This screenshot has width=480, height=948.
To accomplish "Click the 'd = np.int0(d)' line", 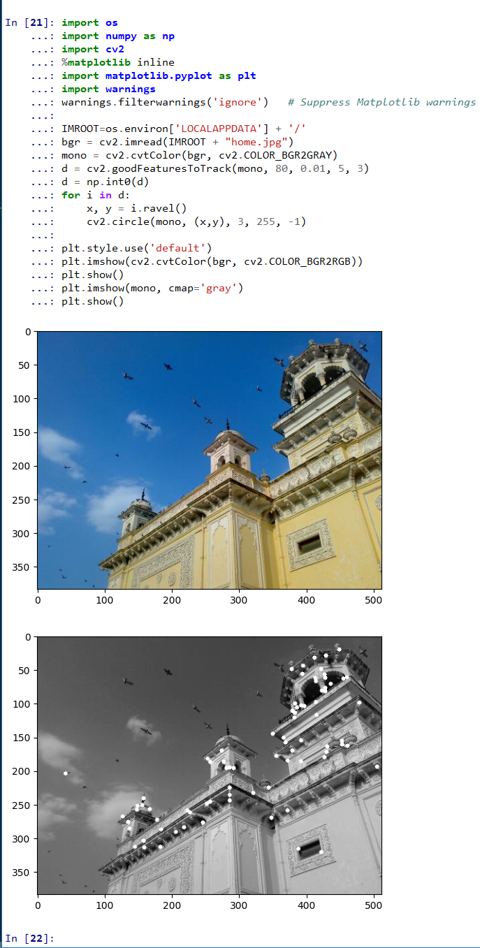I will coord(106,182).
